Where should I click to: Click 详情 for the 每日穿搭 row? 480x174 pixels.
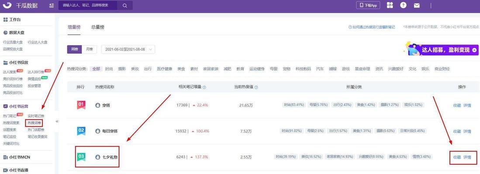pyautogui.click(x=467, y=131)
